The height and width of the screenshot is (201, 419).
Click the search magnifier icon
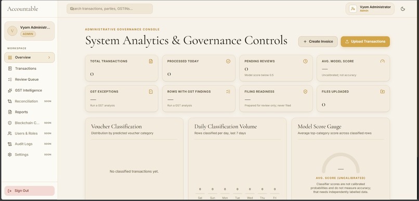pos(72,8)
